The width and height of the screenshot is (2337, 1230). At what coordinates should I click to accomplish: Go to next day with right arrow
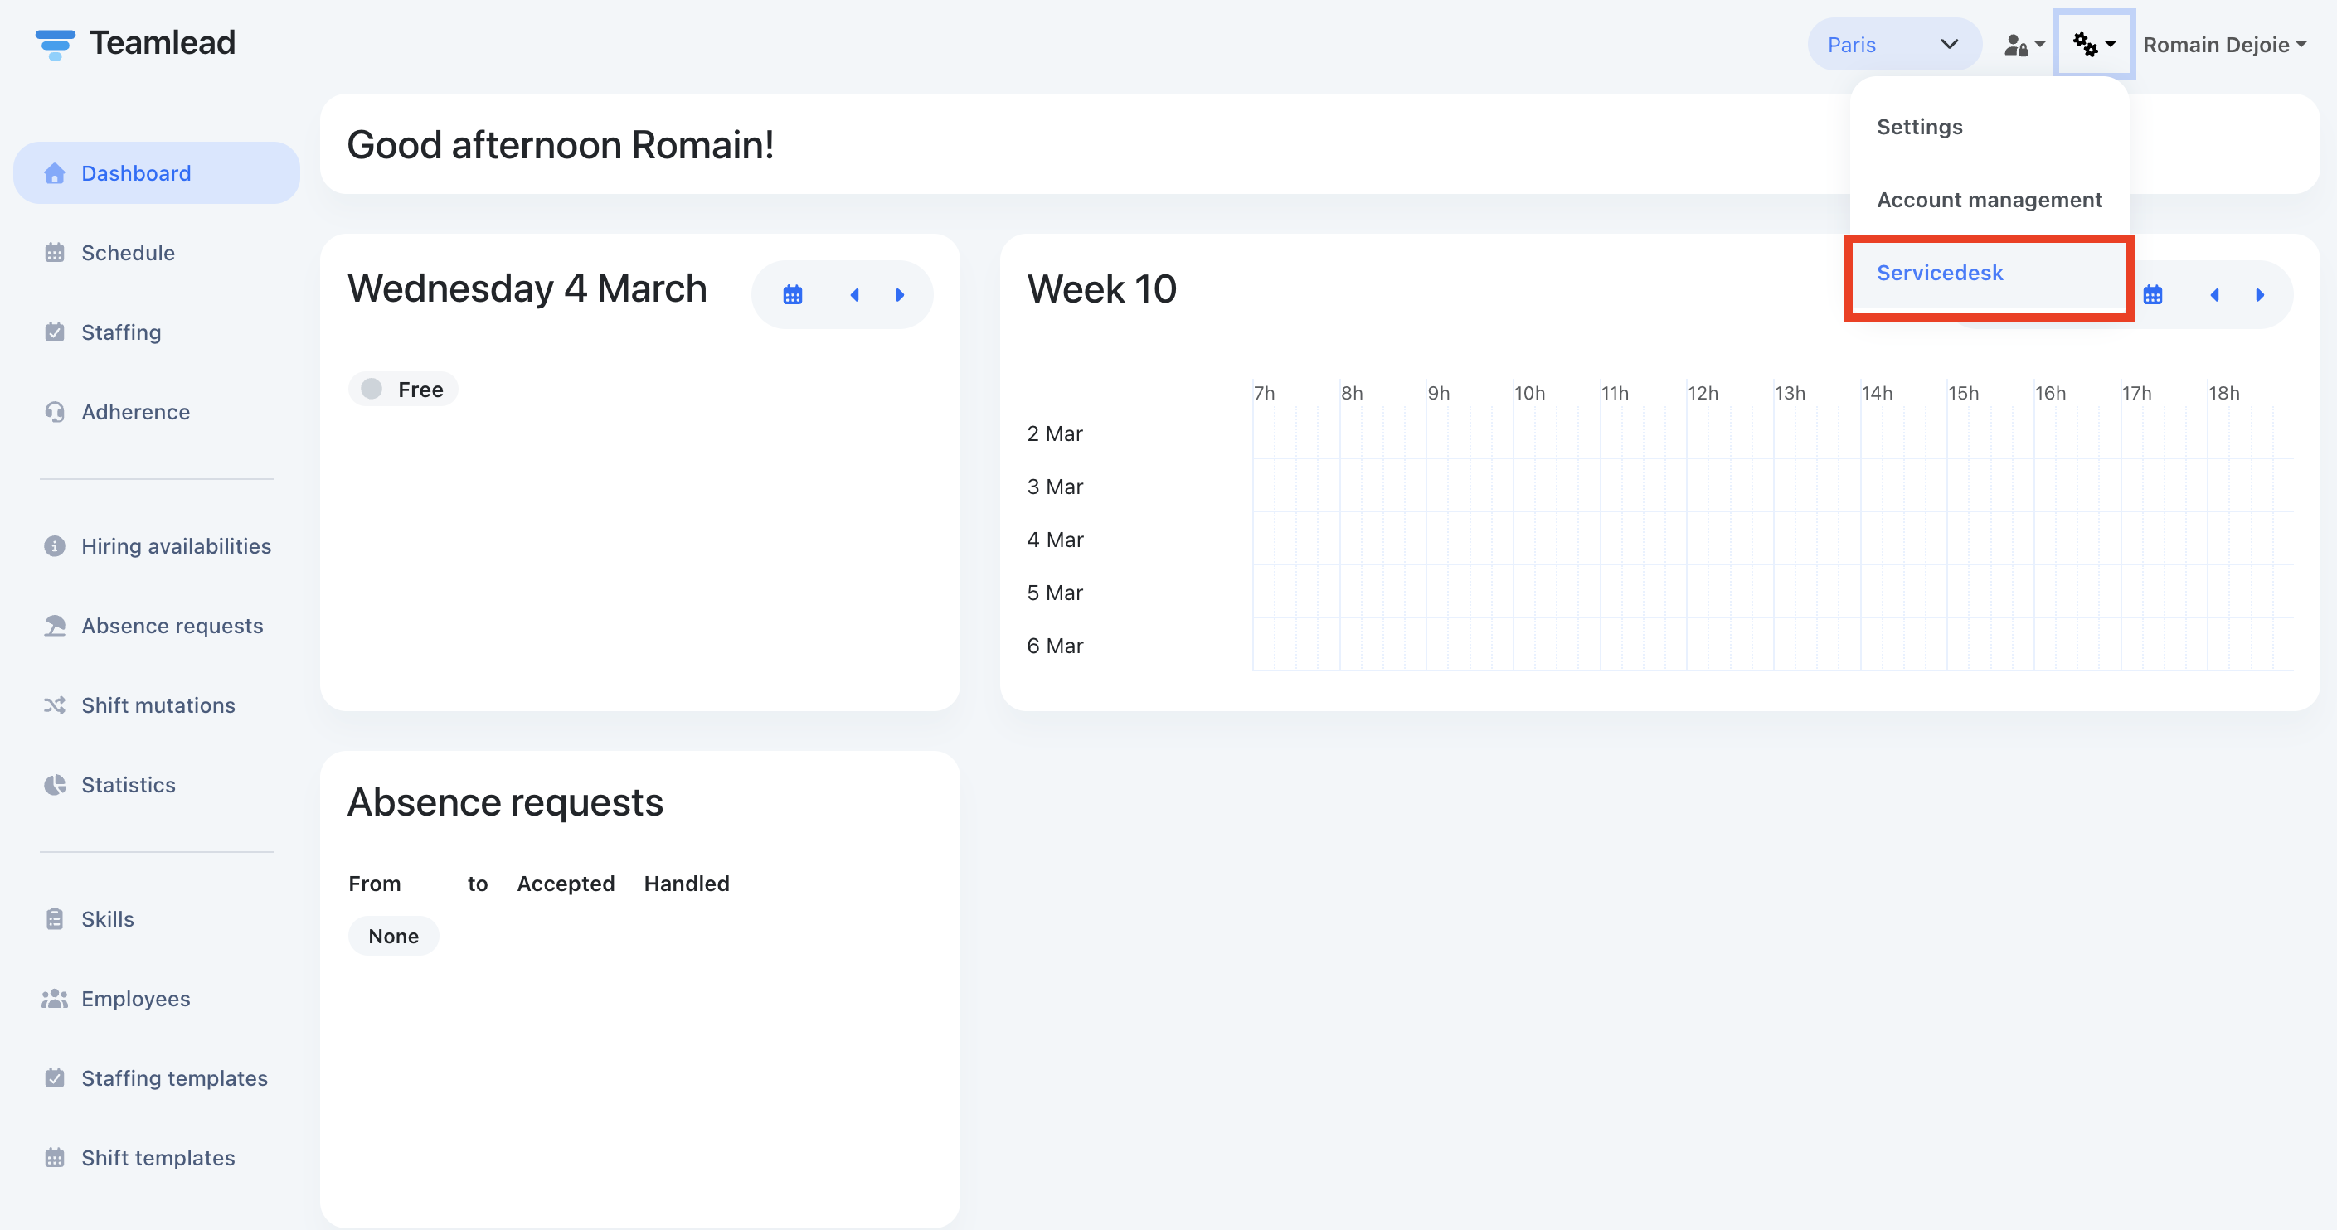pos(899,294)
